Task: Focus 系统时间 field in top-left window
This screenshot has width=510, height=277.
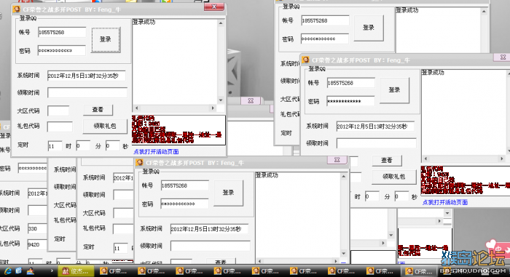Action: click(x=87, y=76)
